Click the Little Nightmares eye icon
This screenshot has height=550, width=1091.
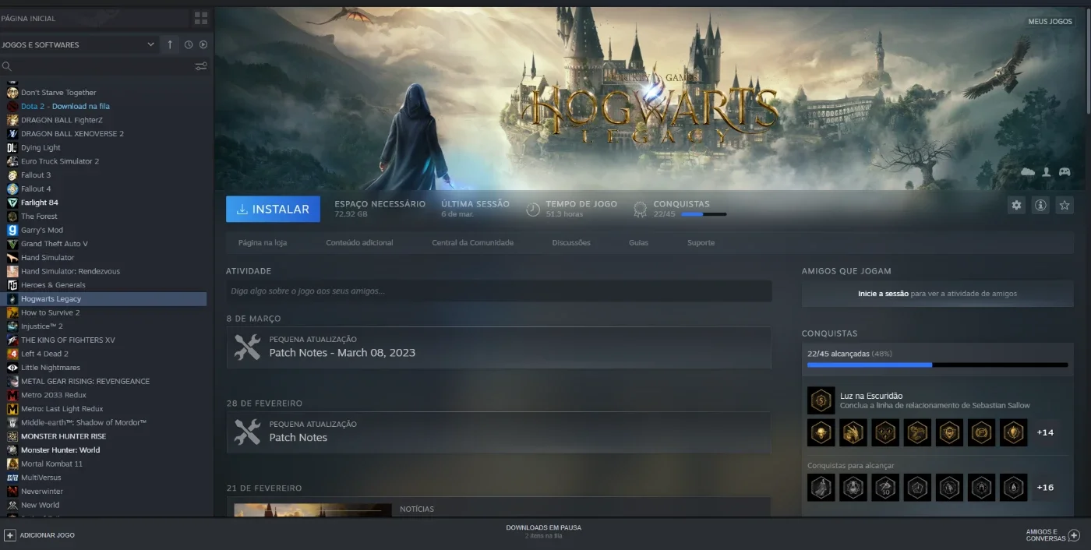point(12,368)
